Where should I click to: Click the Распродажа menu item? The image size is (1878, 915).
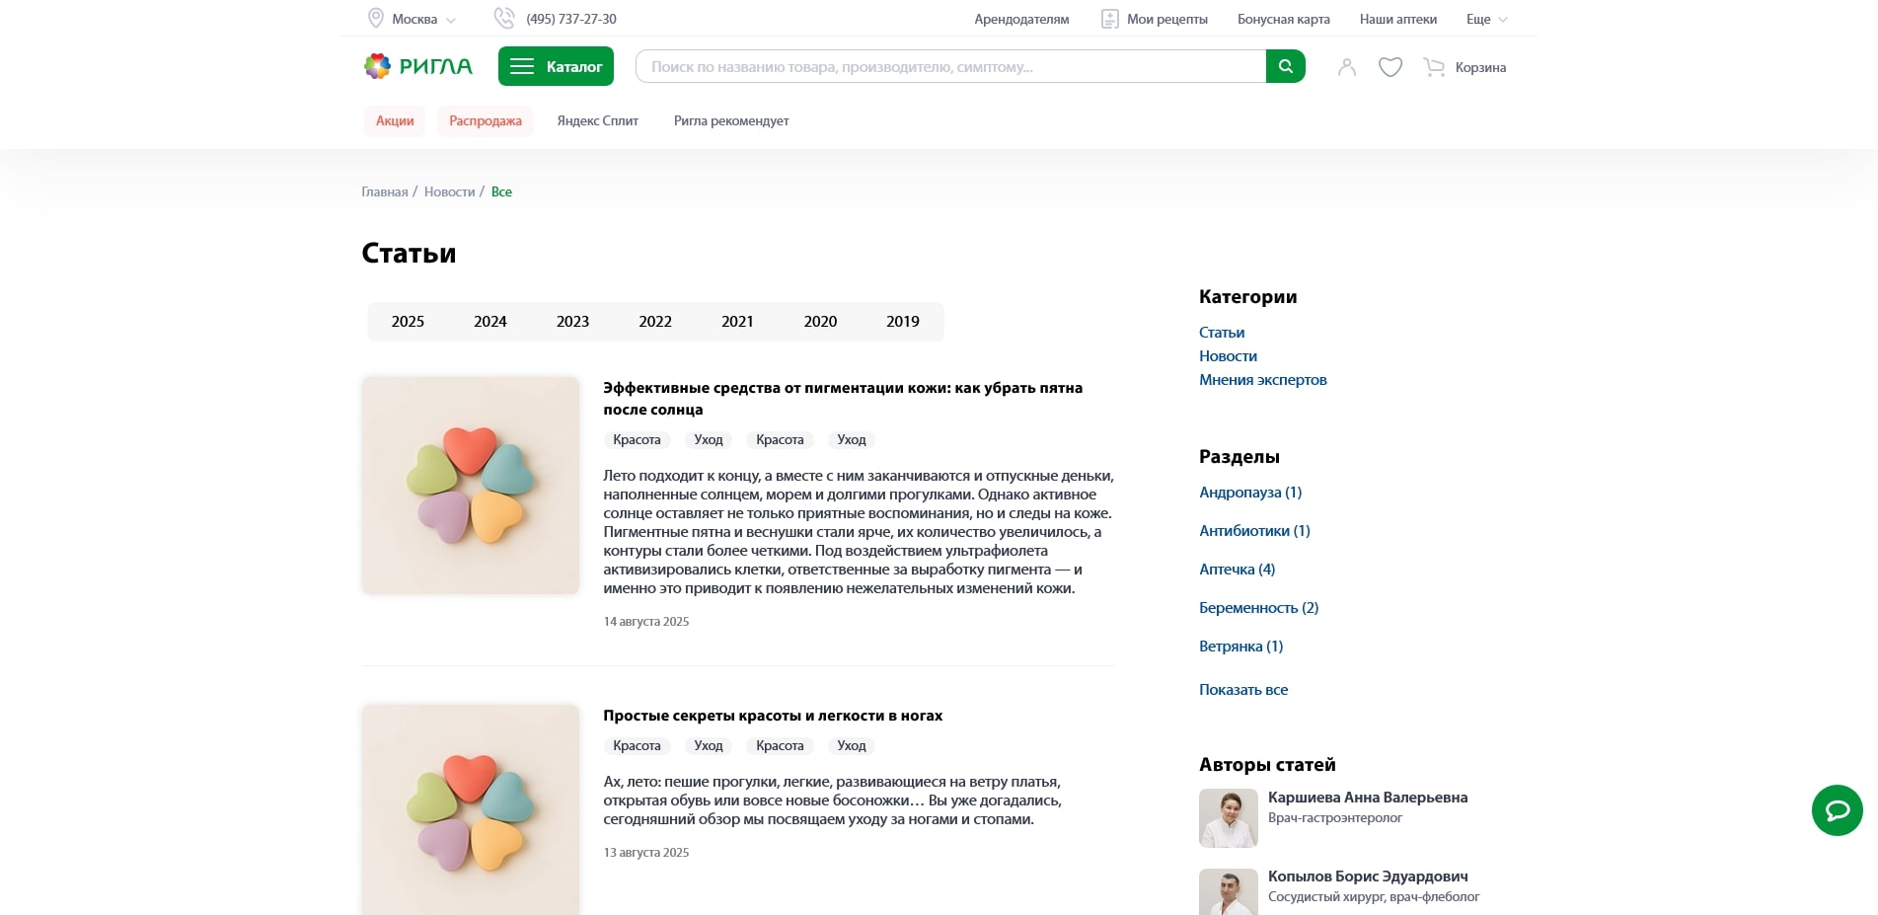485,120
